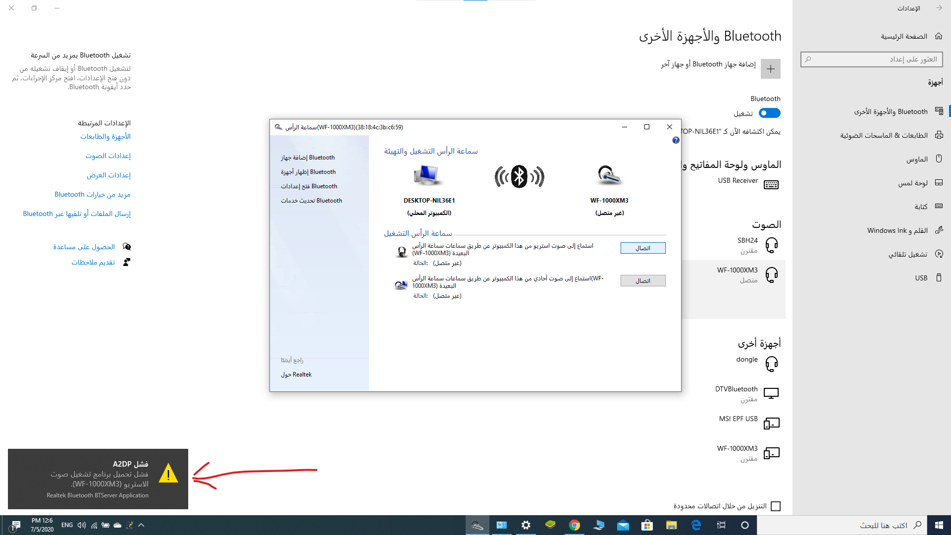Click About Realtek link in the dialog
This screenshot has height=535, width=951.
click(x=296, y=374)
